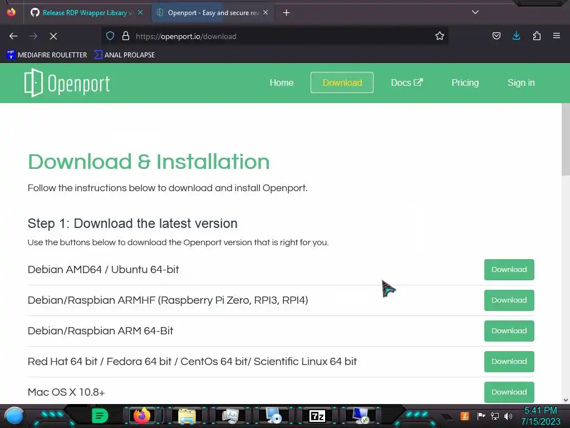
Task: Open the second bookmark toolbar item
Action: click(124, 55)
